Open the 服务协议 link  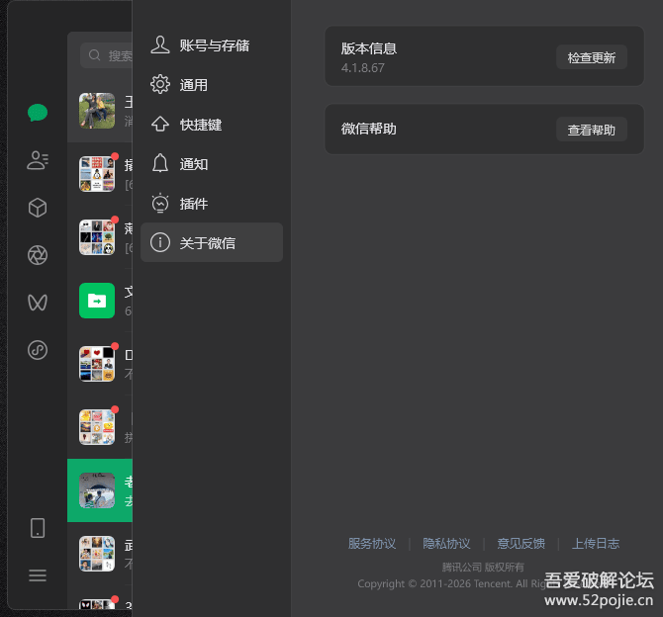[x=371, y=544]
